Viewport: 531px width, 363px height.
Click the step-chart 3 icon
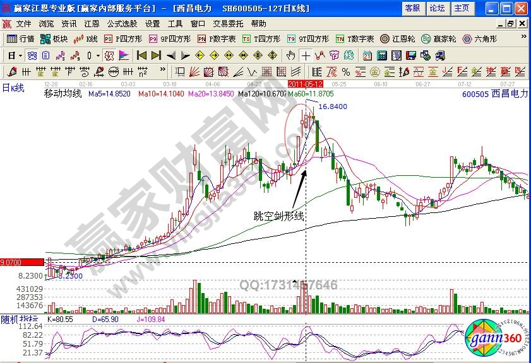coord(60,55)
